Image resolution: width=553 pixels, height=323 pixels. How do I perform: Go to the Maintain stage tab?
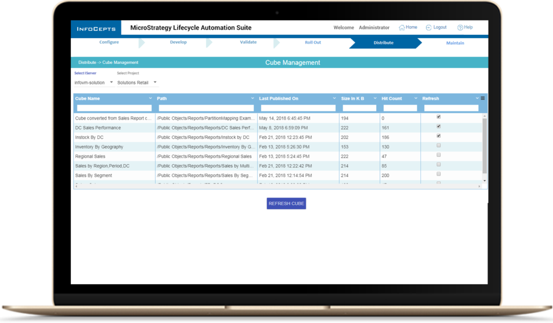click(455, 43)
